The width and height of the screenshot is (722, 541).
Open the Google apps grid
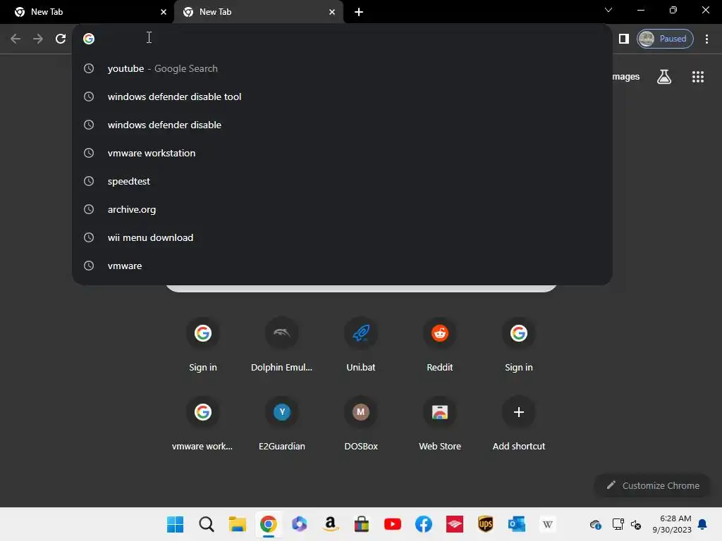[x=698, y=77]
